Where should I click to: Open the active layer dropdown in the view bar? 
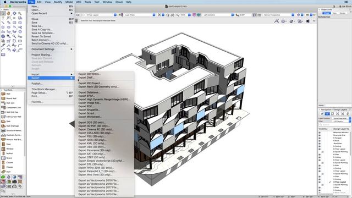tap(100, 15)
